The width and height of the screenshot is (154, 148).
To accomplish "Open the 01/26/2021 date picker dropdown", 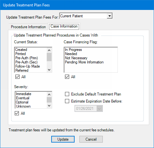I will [x=99, y=109].
